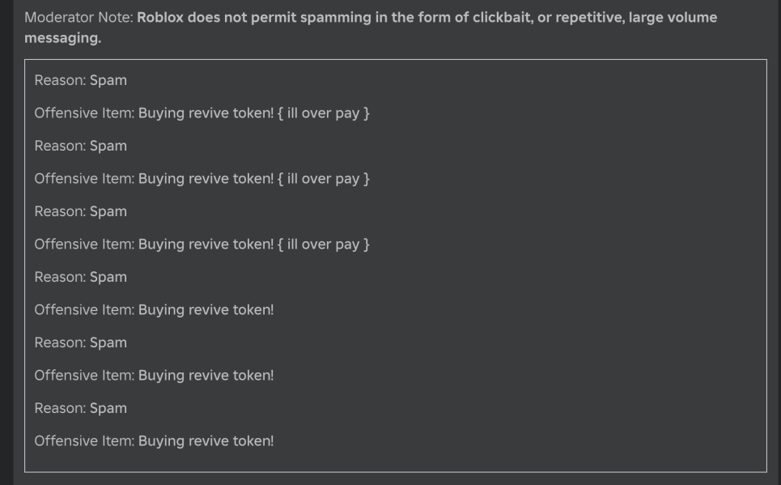
Task: Click the word "Spam" in the last Reason line
Action: pyautogui.click(x=108, y=409)
